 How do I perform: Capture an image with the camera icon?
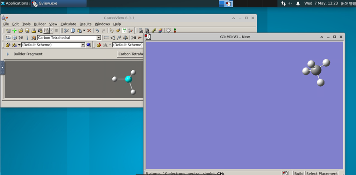tap(40, 30)
